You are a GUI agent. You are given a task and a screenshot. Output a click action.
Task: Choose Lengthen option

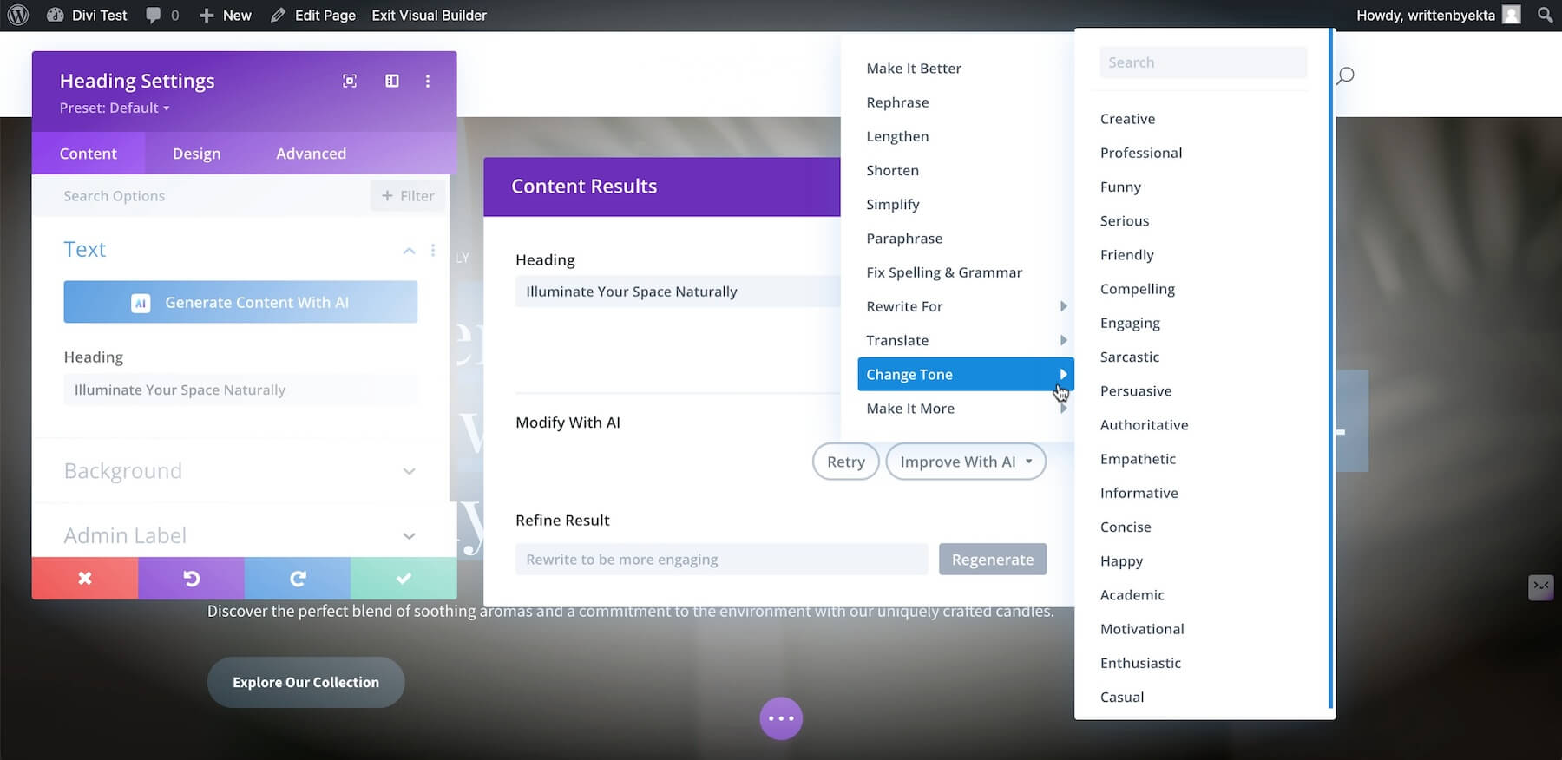897,136
